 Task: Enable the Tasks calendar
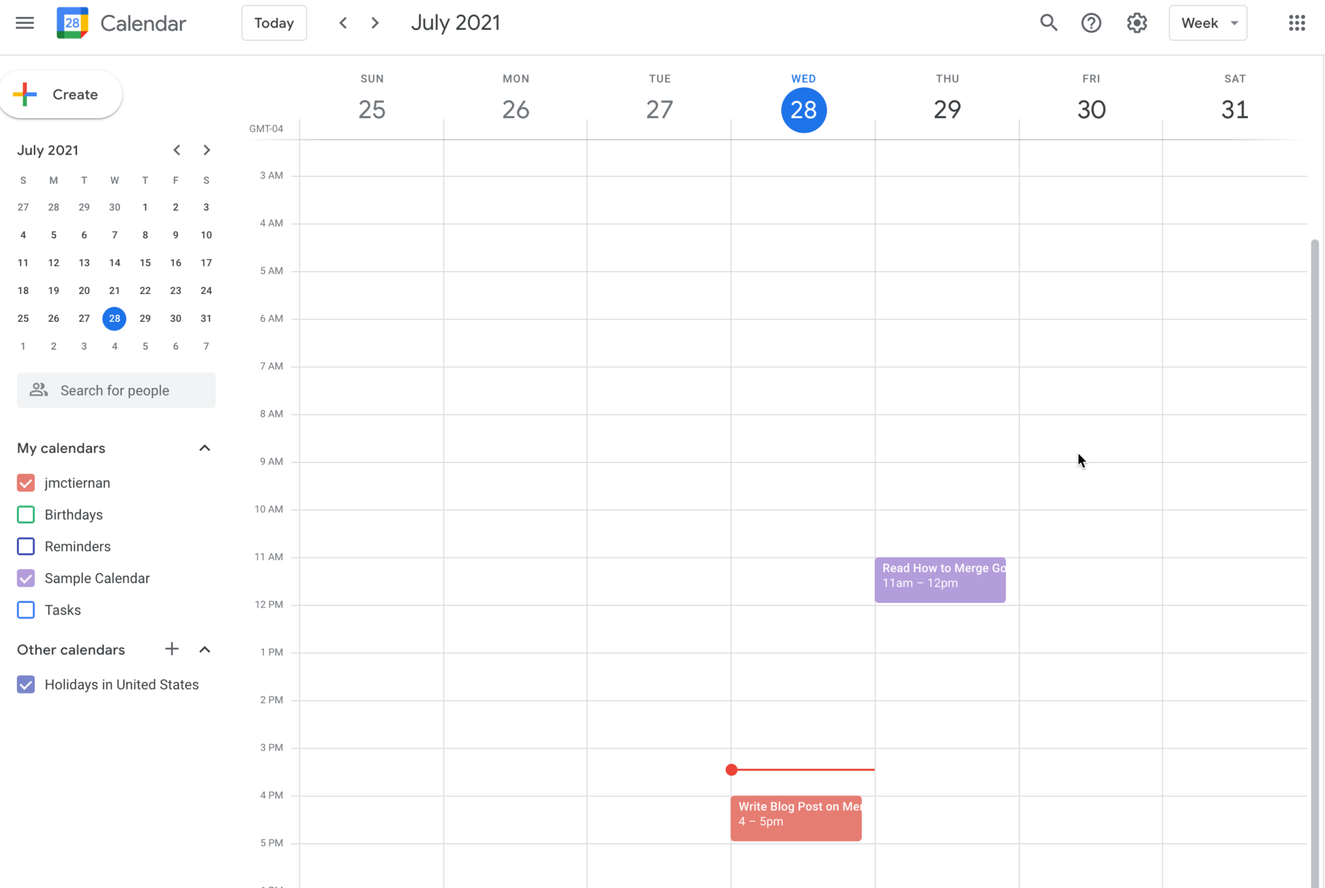26,609
